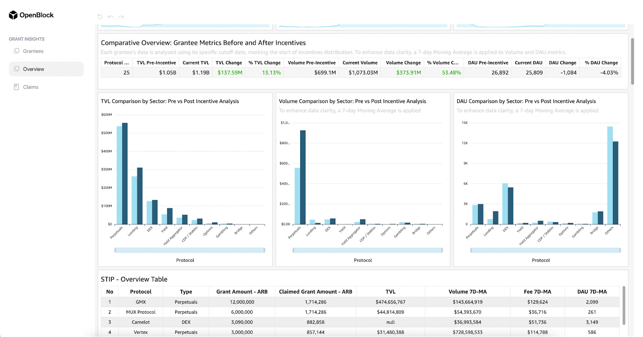Image resolution: width=643 pixels, height=337 pixels.
Task: Click the TVL chart range slider
Action: (190, 250)
